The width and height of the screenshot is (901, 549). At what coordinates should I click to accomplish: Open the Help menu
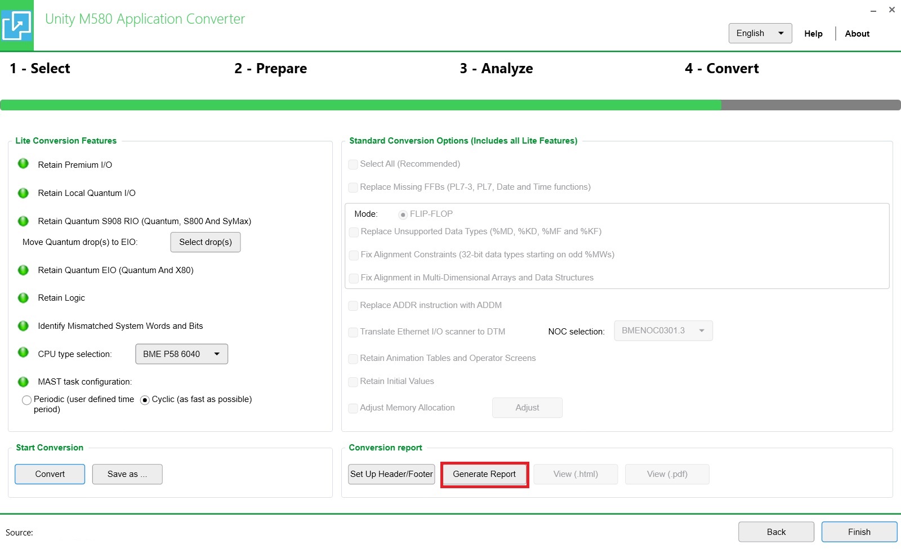813,34
